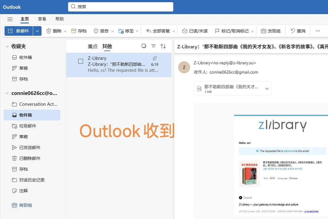This screenshot has width=328, height=219.
Task: Go to groups via 转到组
Action: [22, 205]
